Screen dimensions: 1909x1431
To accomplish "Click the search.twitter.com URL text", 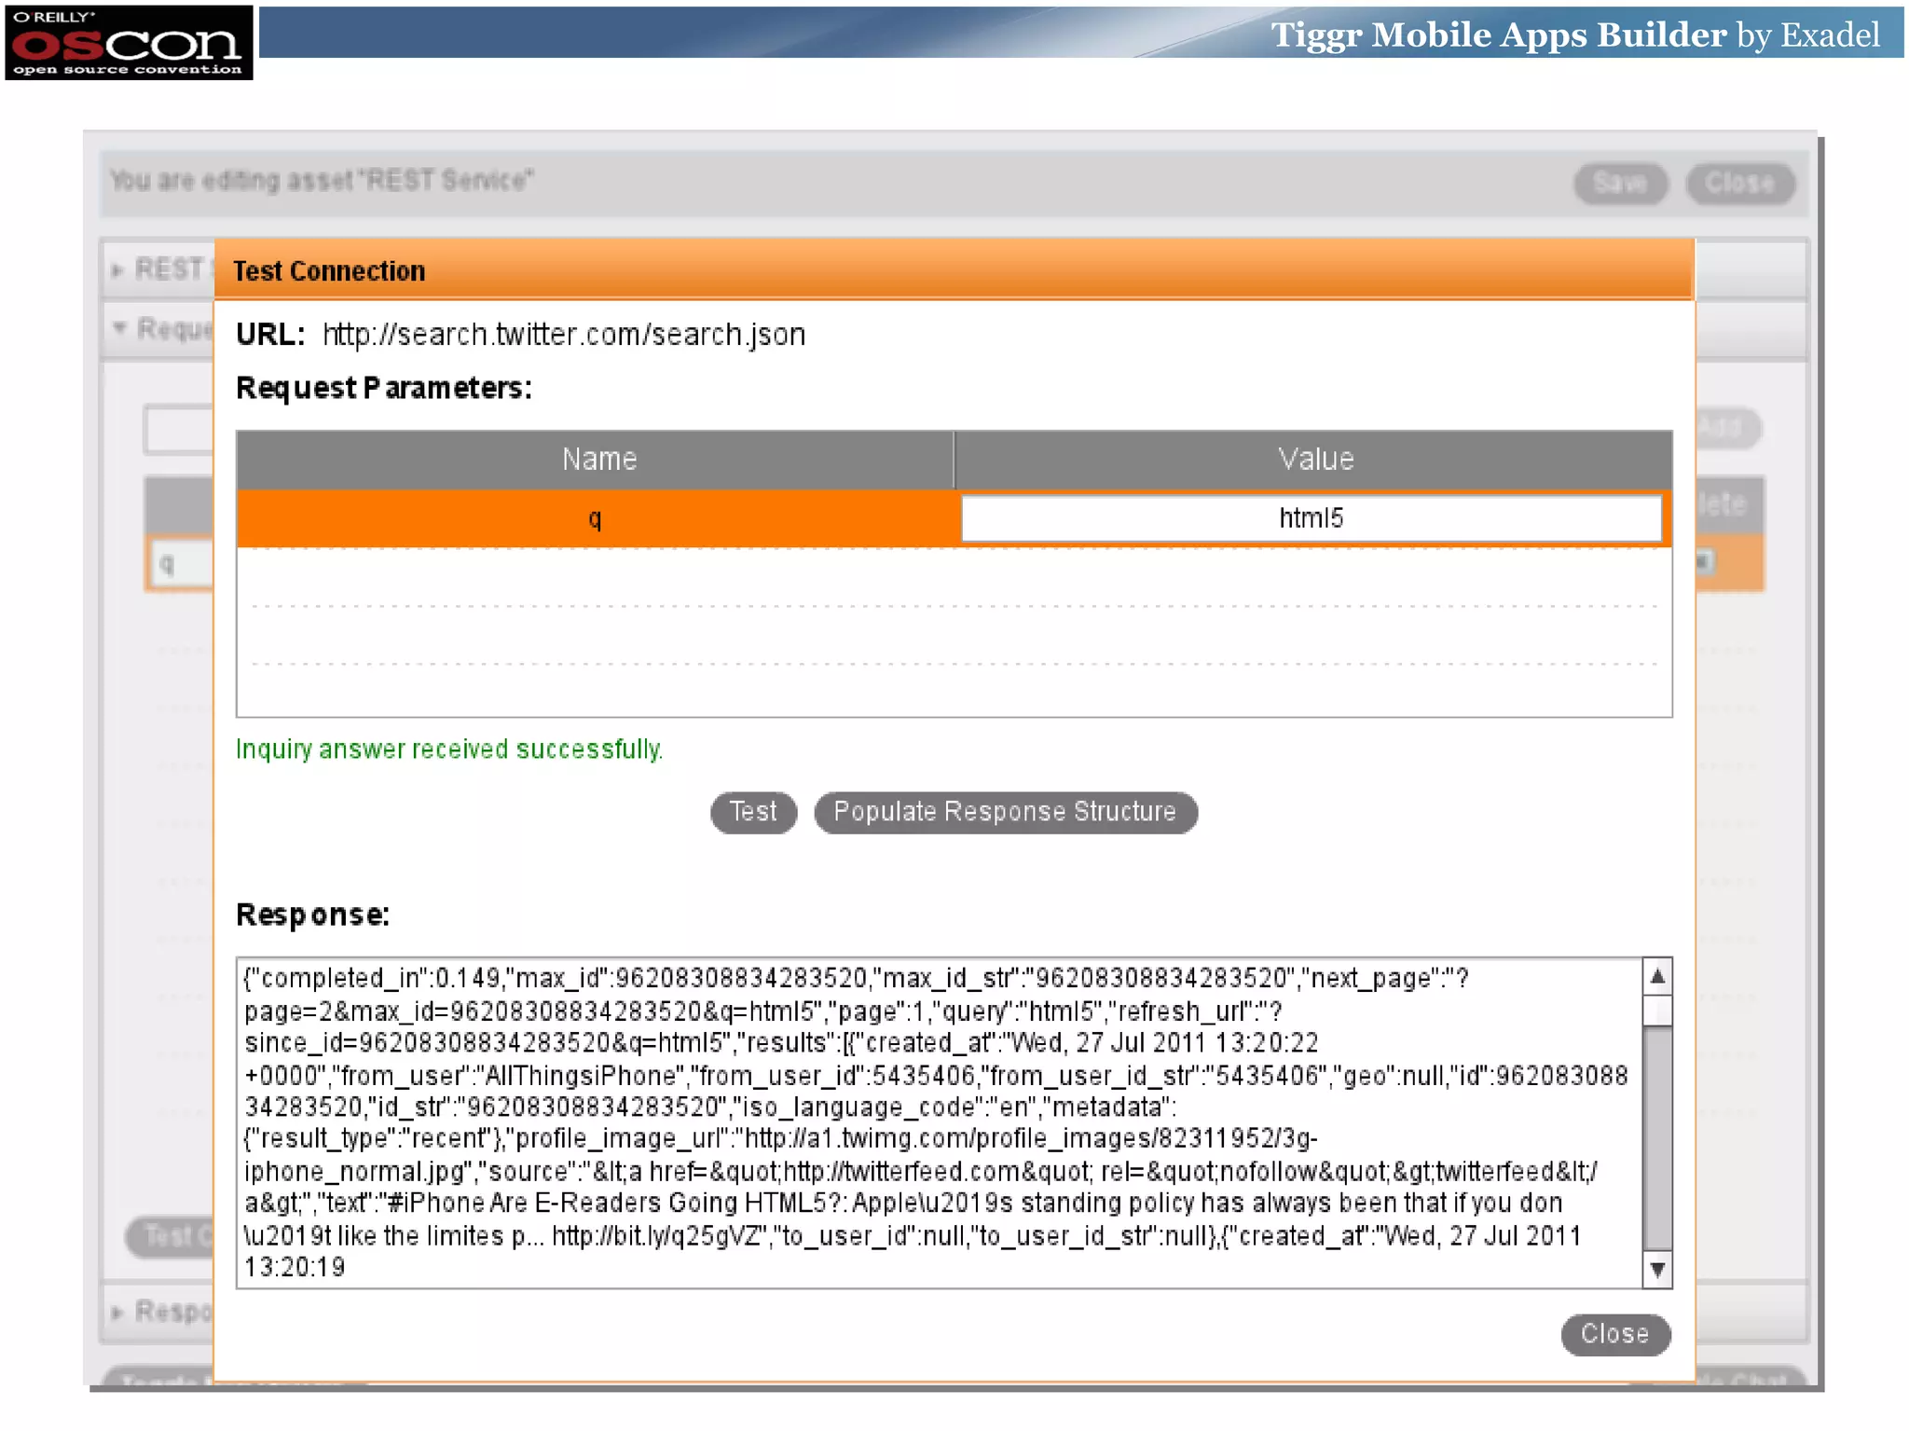I will pos(564,335).
